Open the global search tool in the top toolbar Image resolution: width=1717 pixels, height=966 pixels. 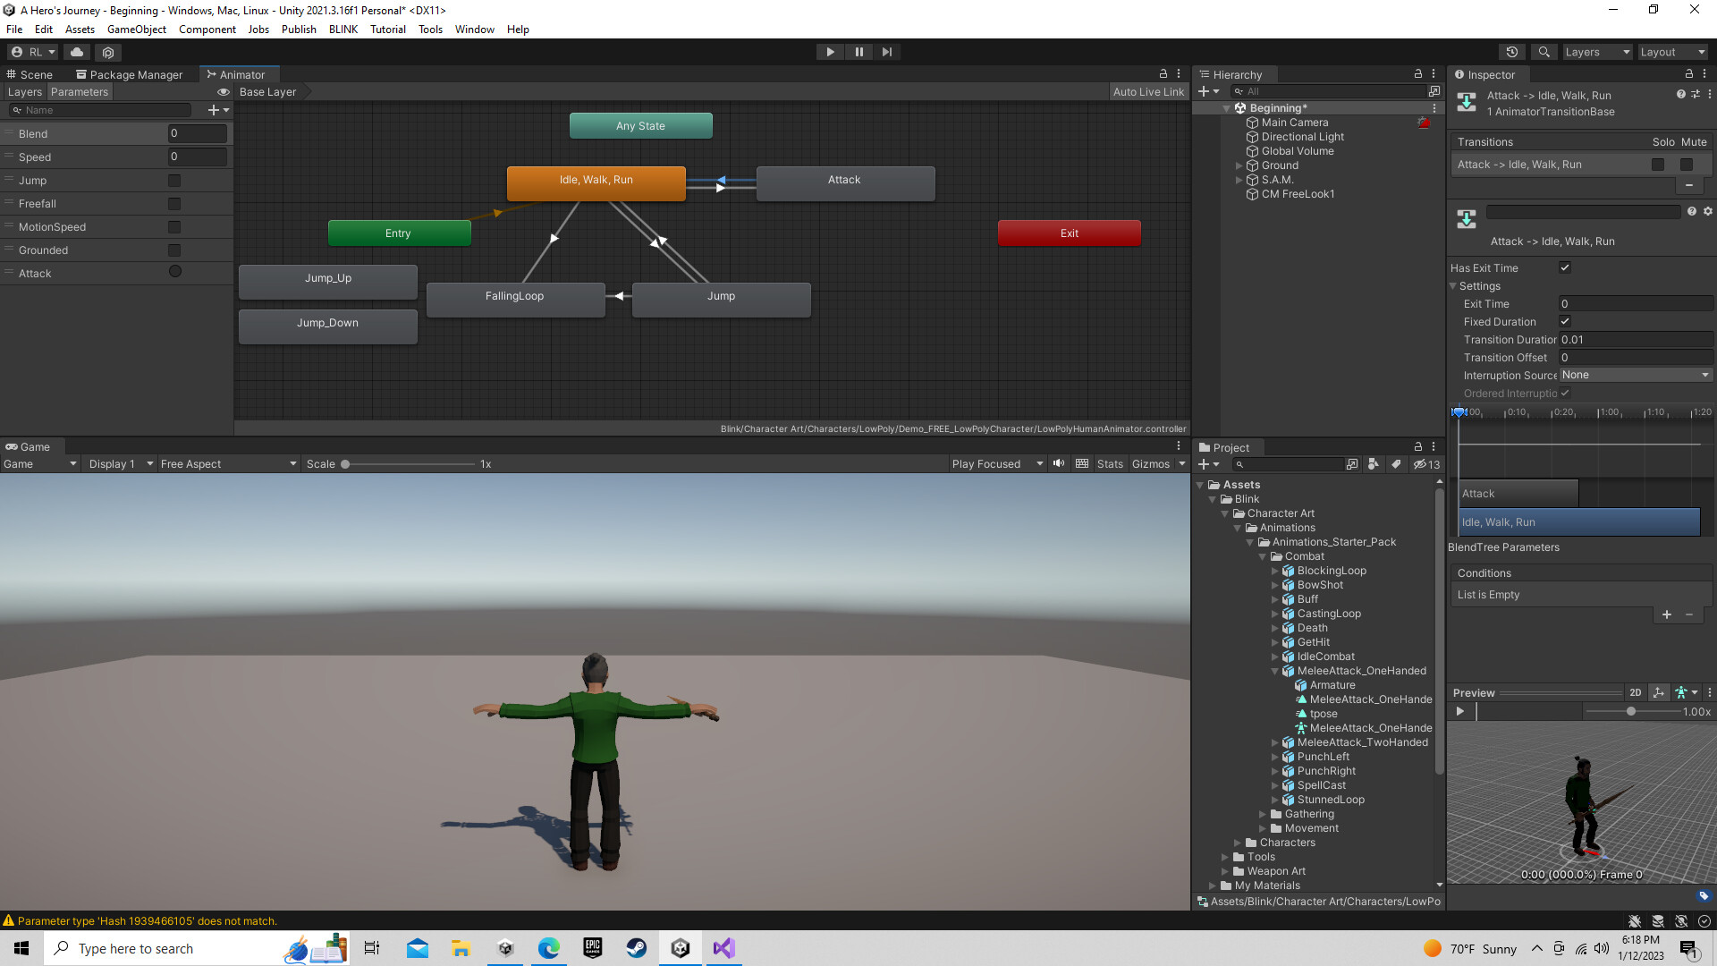click(1544, 51)
